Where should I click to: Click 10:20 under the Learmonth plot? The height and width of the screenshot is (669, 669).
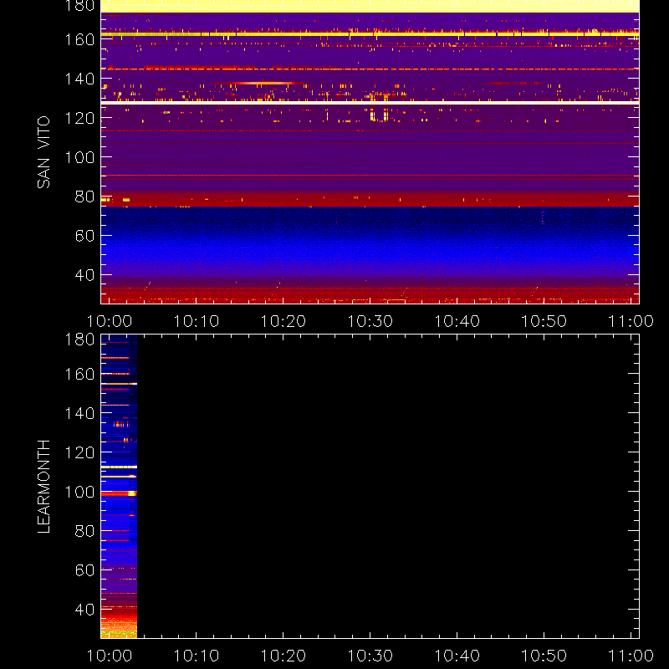click(x=283, y=656)
